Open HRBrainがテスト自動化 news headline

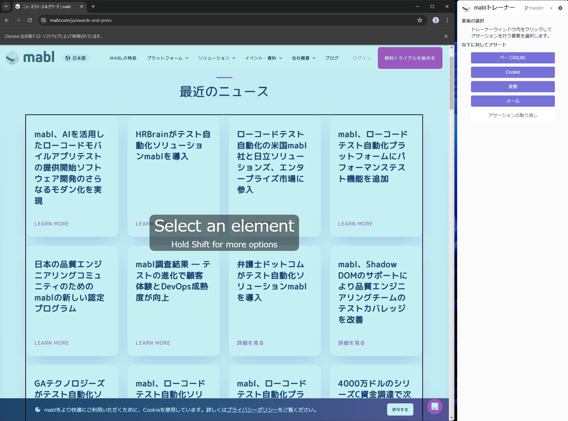[x=173, y=145]
